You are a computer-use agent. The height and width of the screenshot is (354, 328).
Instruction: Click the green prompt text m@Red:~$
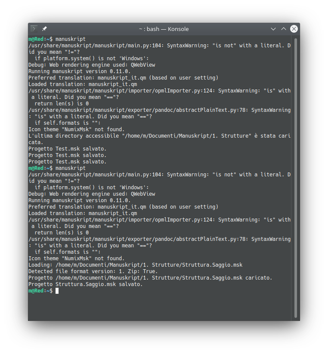[40, 290]
